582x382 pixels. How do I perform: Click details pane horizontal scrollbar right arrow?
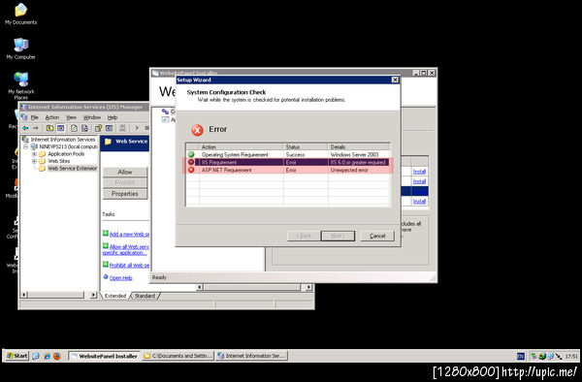308,287
